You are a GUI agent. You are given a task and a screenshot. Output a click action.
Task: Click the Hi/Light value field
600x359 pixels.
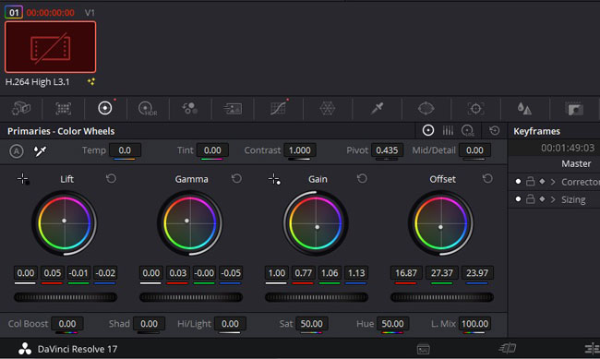point(230,324)
